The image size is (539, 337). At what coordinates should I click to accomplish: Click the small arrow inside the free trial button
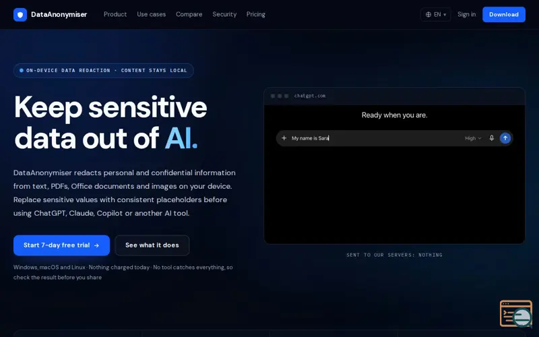(x=96, y=245)
